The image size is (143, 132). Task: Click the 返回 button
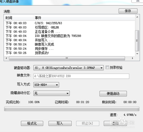coord(115,123)
